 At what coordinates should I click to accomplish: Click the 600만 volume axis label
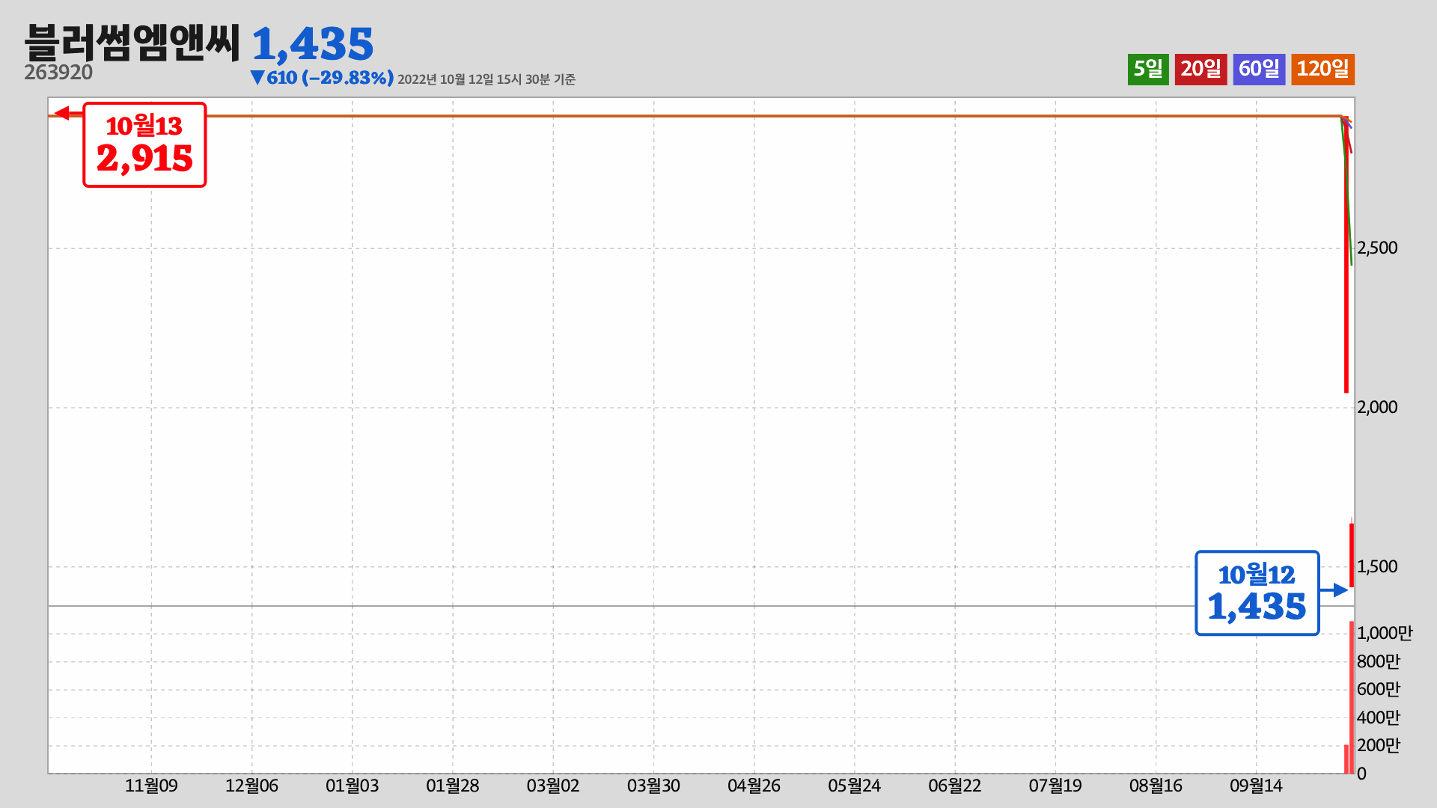pyautogui.click(x=1379, y=690)
